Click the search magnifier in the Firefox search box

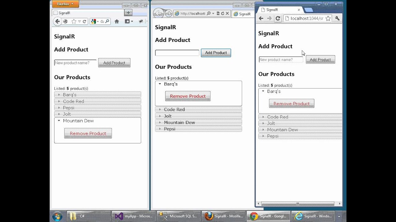point(107,22)
